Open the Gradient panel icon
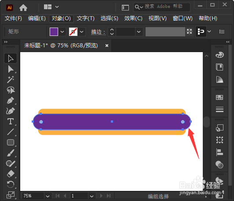Screen dimensions: 234x201 [219, 79]
